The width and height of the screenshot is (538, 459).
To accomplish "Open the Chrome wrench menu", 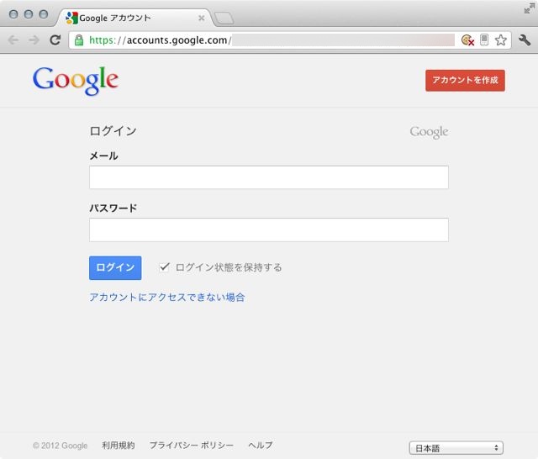I will pyautogui.click(x=525, y=40).
